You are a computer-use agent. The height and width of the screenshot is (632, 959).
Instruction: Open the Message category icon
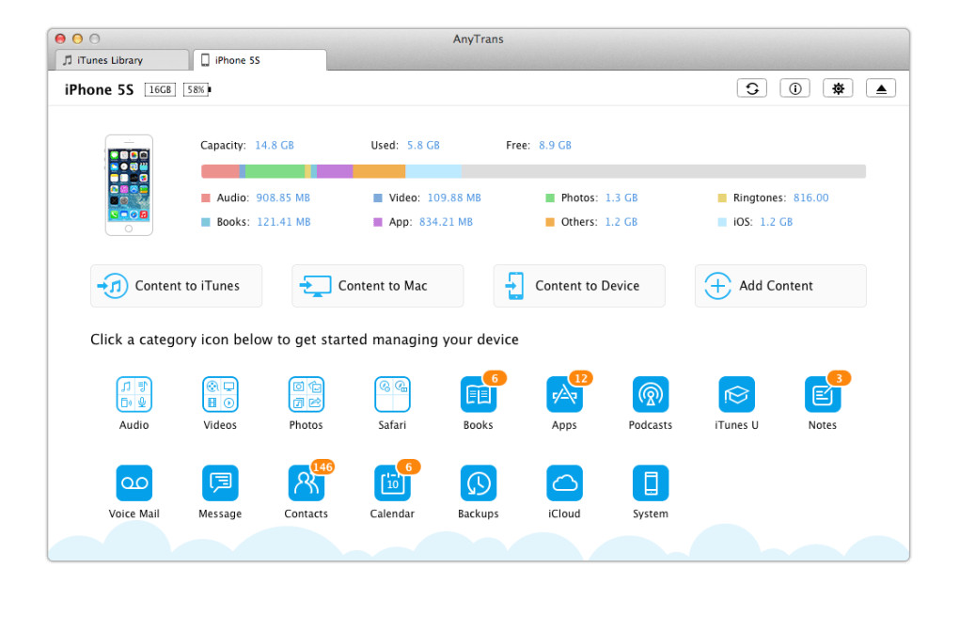[220, 483]
